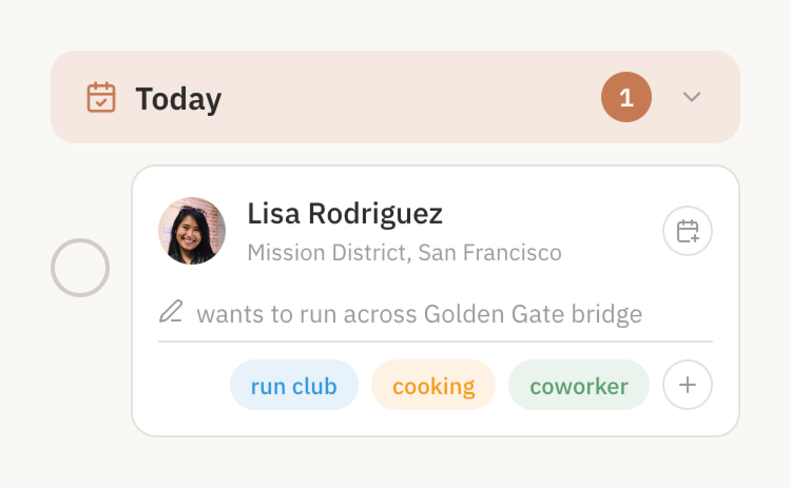The height and width of the screenshot is (488, 791).
Task: Click the Today section heading text
Action: coord(178,99)
